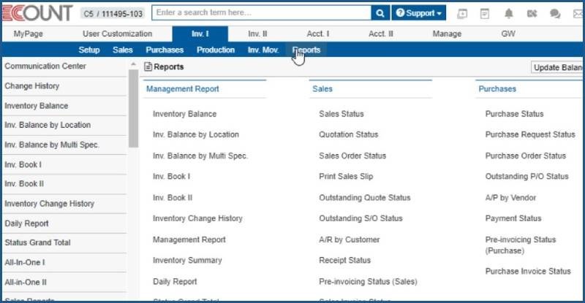Open Inv. Book I under Management Report
585x303 pixels.
coord(171,177)
